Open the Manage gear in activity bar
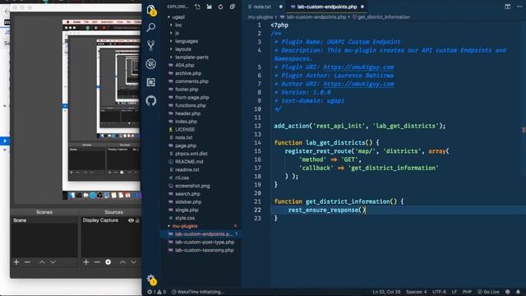 point(151,279)
